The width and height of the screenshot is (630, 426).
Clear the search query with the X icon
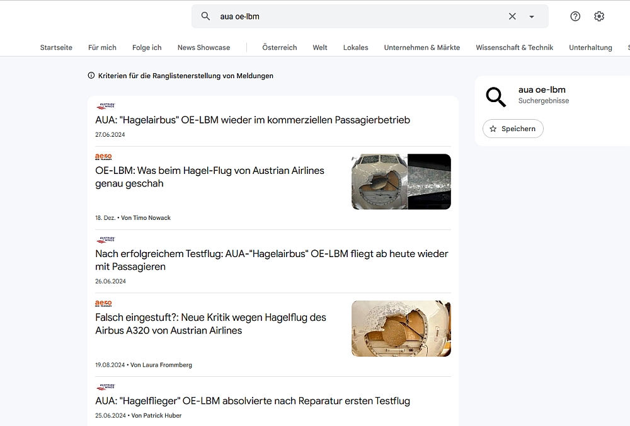click(512, 16)
